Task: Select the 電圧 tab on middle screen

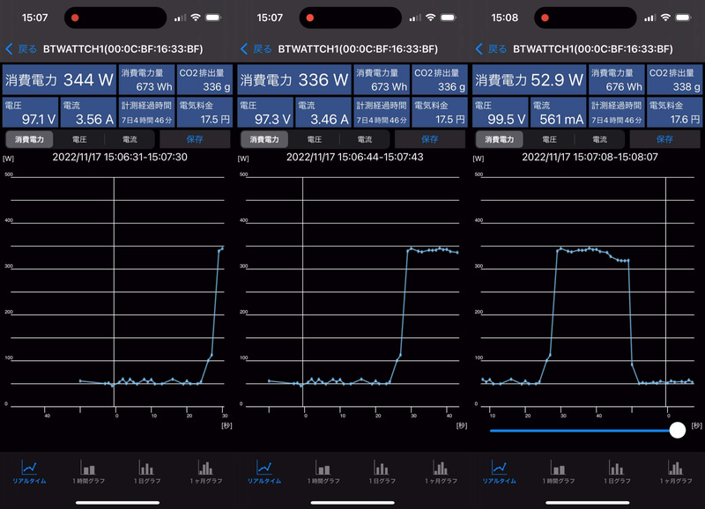Action: (x=315, y=138)
